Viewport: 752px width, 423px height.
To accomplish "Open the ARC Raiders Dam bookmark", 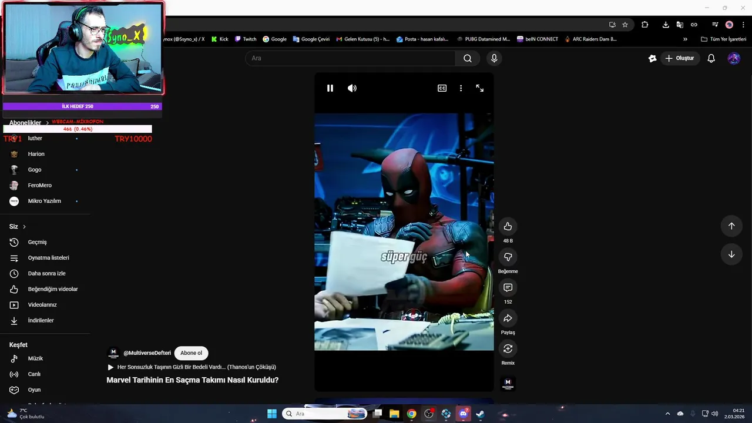I will click(590, 39).
